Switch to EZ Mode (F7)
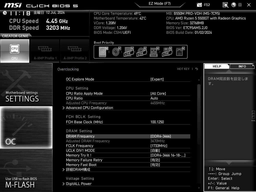This screenshot has height=192, width=256. (160, 4)
